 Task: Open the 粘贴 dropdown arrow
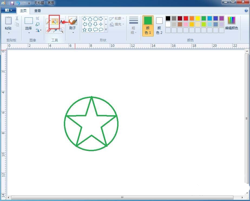click(x=9, y=33)
